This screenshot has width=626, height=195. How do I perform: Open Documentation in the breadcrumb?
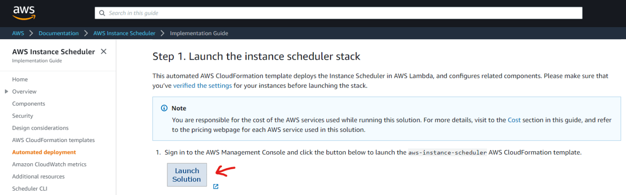[59, 33]
